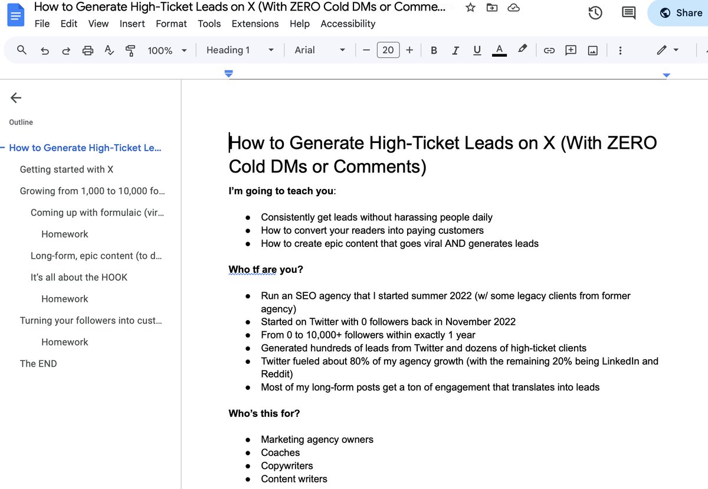Toggle underline formatting

[477, 51]
